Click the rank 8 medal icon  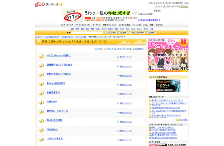(x=41, y=121)
